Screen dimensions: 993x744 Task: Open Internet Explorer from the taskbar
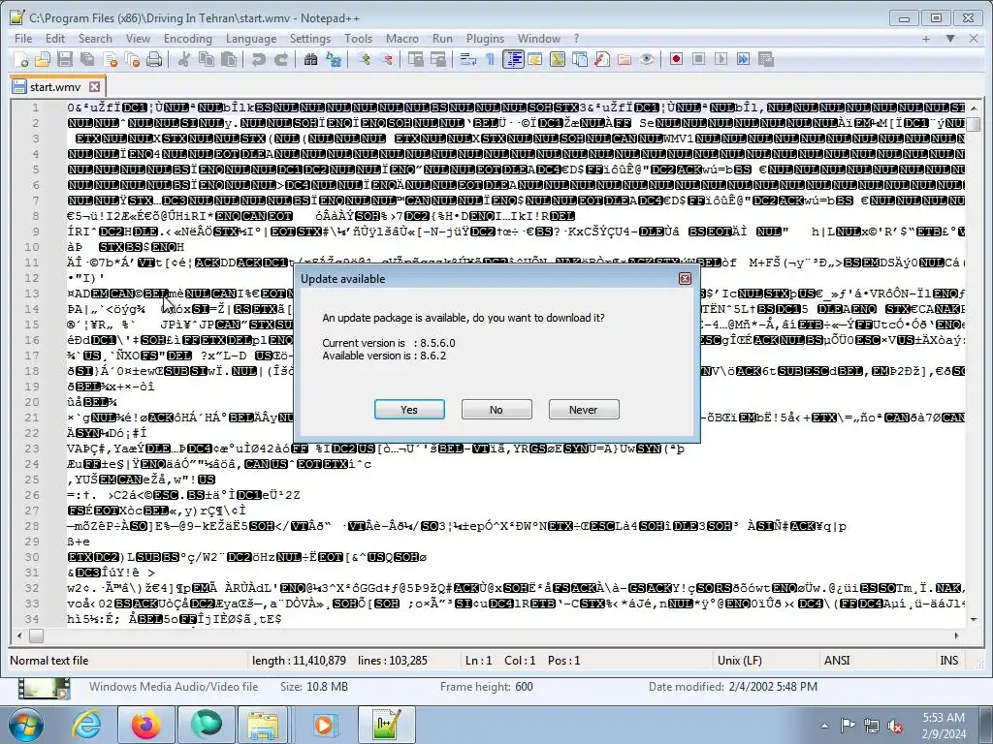(x=86, y=725)
